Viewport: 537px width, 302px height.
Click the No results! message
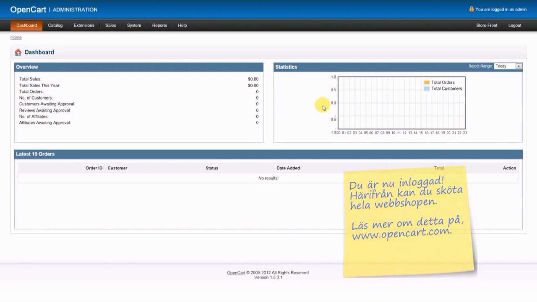[268, 178]
